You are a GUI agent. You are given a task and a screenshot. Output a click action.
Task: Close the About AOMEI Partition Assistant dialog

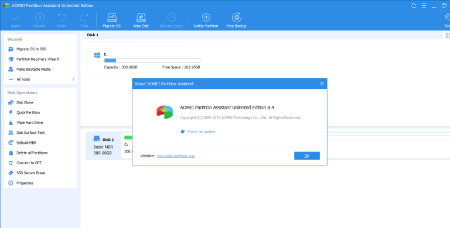point(322,84)
